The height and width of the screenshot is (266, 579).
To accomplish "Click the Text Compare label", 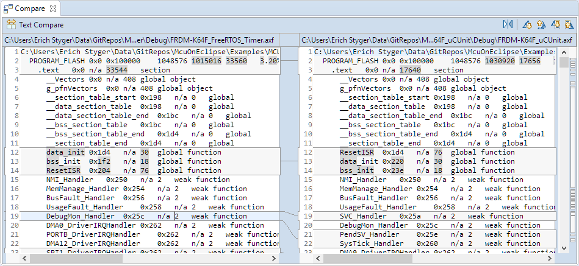I will click(x=41, y=25).
